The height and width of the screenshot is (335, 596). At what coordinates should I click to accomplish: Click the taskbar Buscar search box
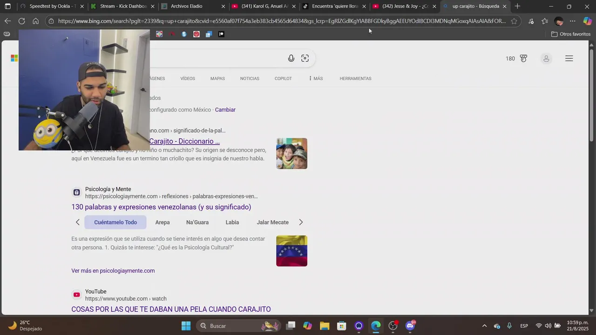click(x=239, y=326)
